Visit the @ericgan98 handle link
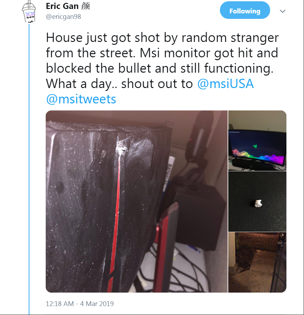The image size is (304, 315). point(63,17)
